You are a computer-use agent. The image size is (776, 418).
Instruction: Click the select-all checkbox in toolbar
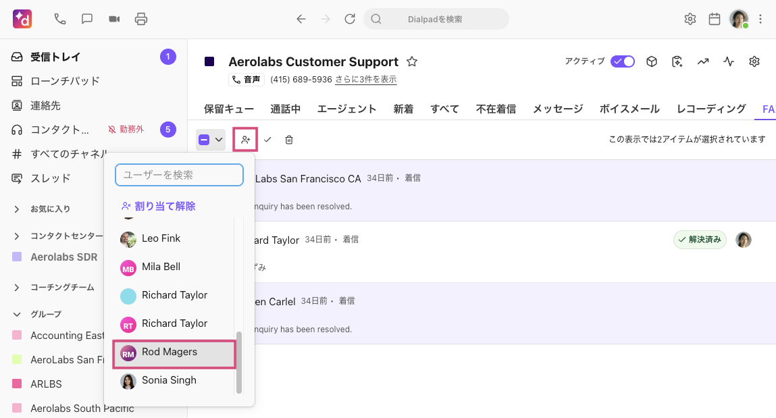(204, 140)
